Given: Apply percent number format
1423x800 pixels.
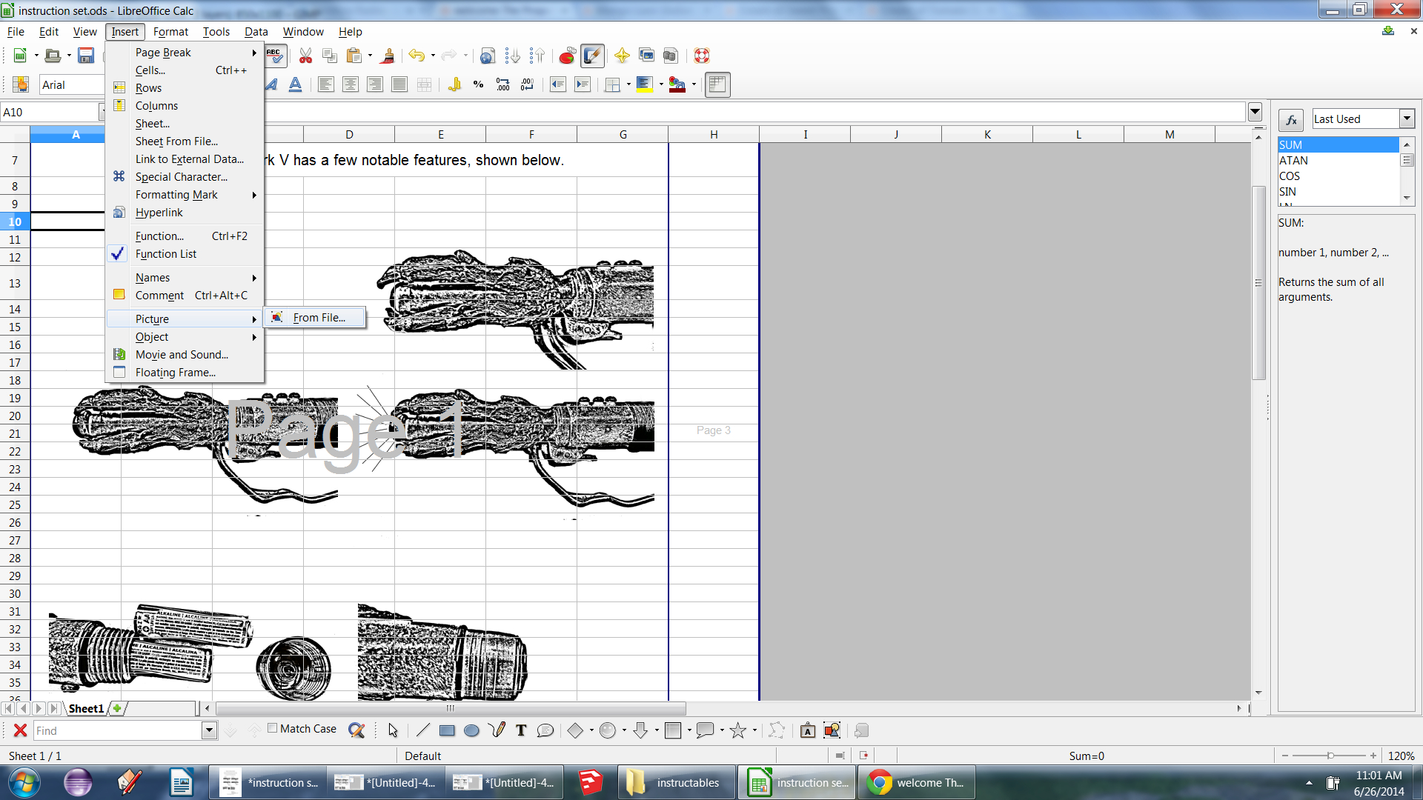Looking at the screenshot, I should coord(479,84).
